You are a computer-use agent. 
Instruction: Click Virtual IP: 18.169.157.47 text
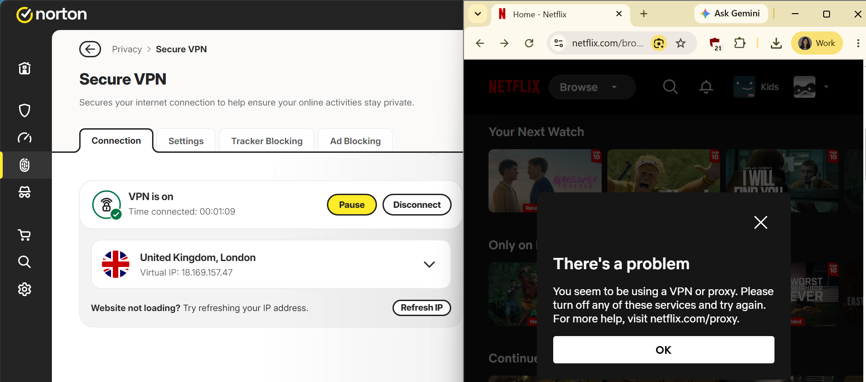[x=186, y=272]
